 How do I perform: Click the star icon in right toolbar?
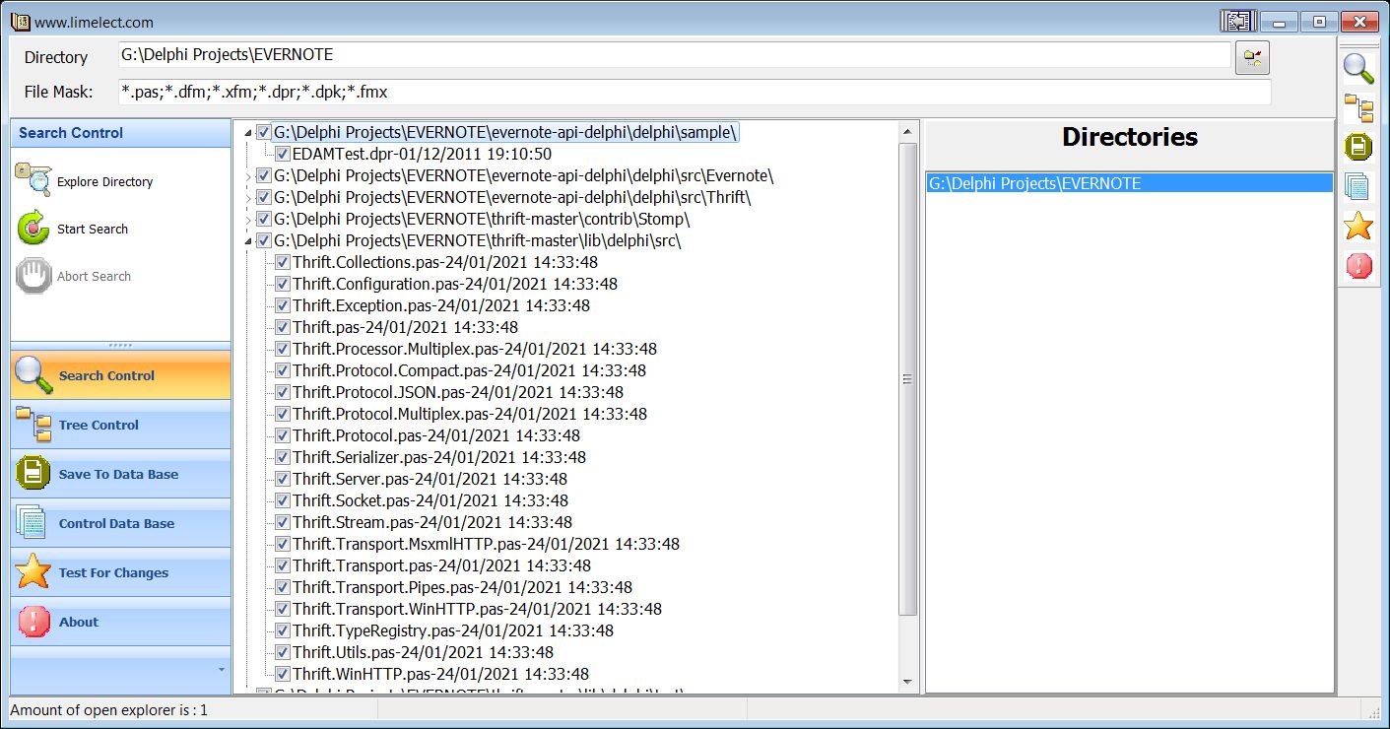click(1358, 226)
